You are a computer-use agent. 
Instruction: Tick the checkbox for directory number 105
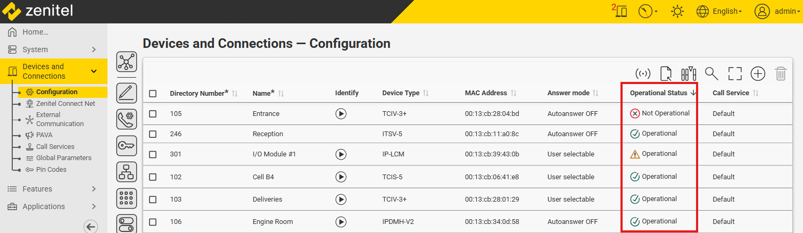point(153,113)
